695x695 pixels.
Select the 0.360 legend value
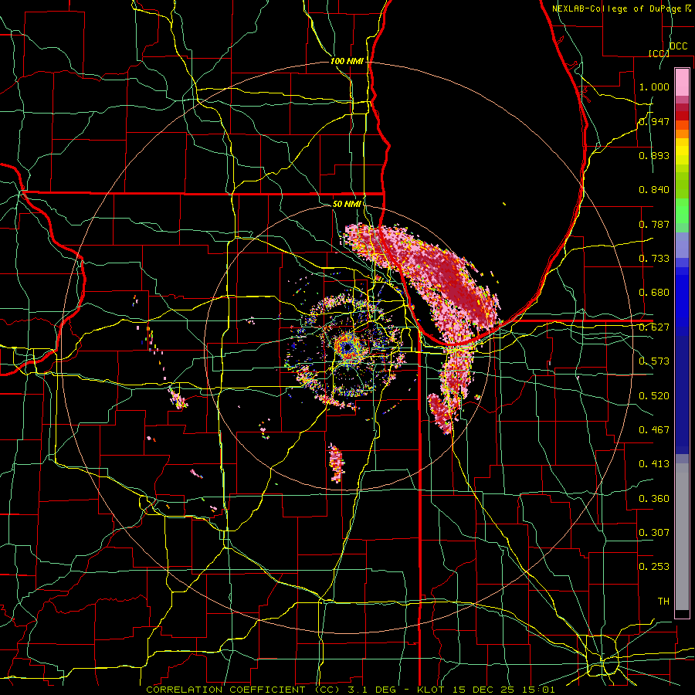tap(654, 499)
